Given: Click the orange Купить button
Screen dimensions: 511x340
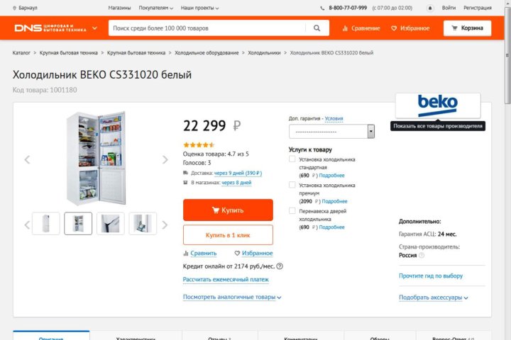Looking at the screenshot, I should (228, 210).
